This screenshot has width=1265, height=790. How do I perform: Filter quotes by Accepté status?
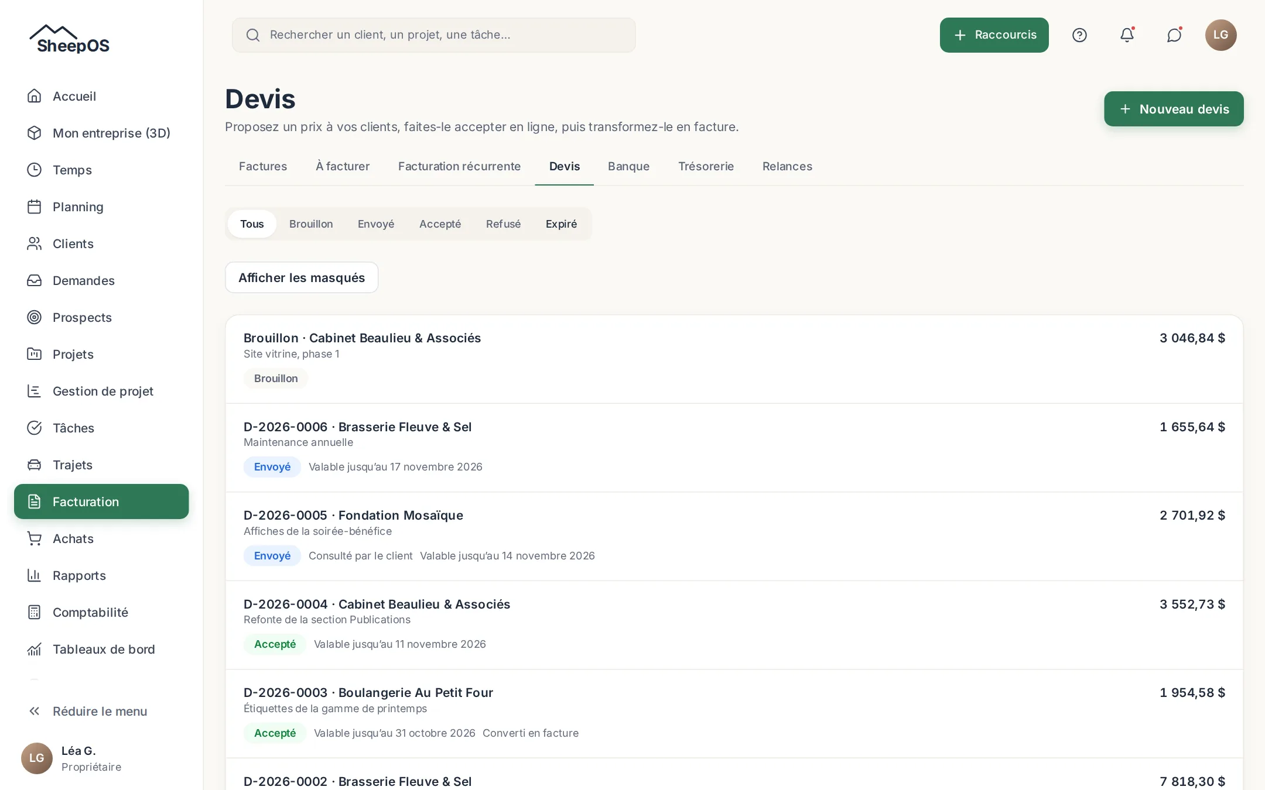440,224
